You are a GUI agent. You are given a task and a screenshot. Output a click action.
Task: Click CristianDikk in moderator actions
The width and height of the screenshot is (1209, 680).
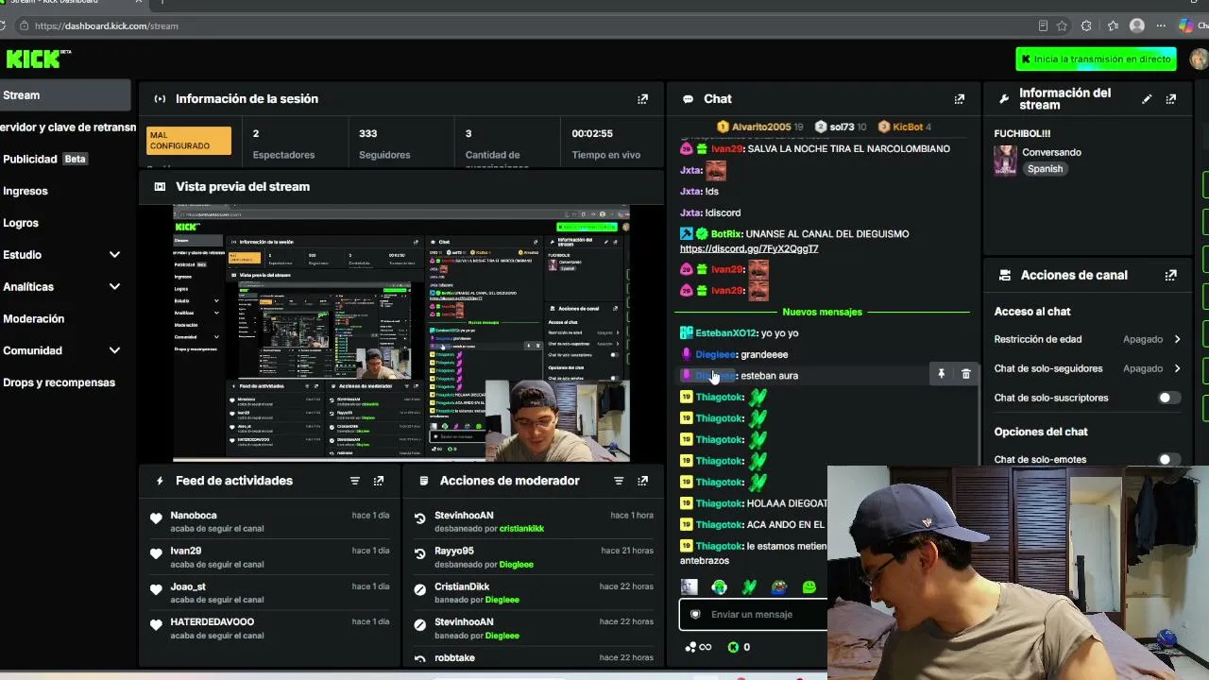[462, 586]
